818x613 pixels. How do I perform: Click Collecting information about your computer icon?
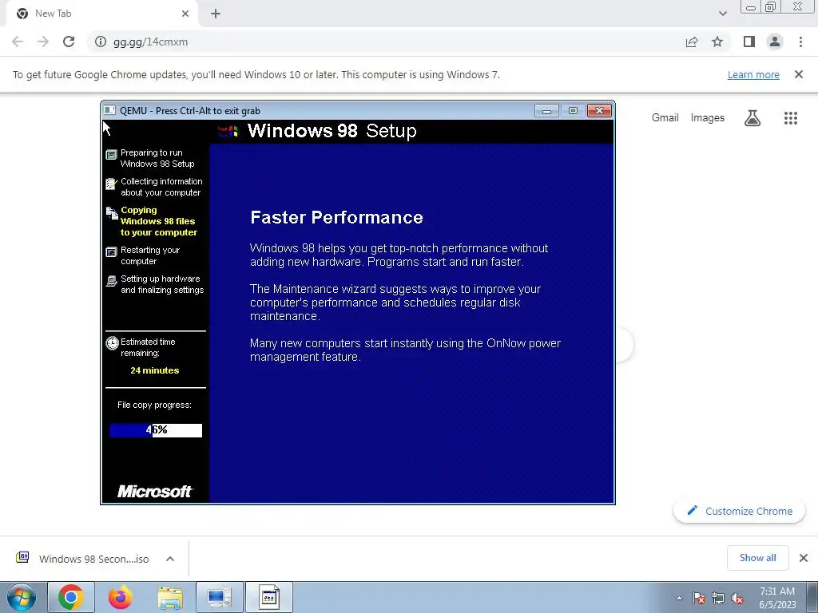coord(111,184)
